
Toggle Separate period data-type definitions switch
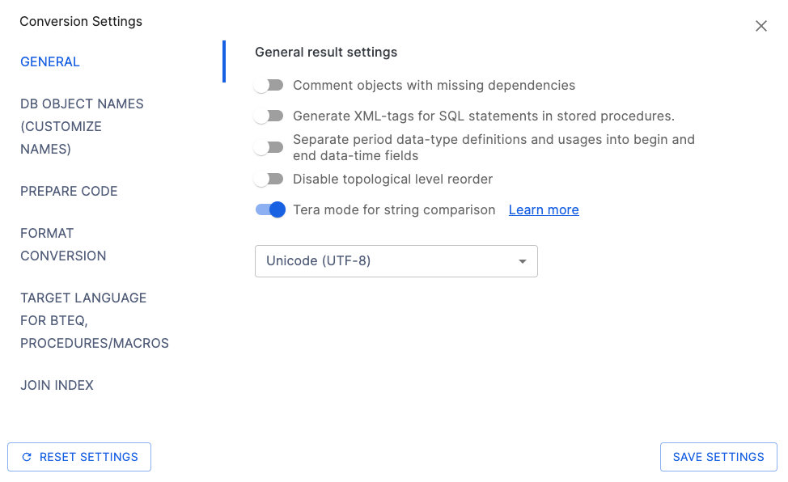click(269, 147)
